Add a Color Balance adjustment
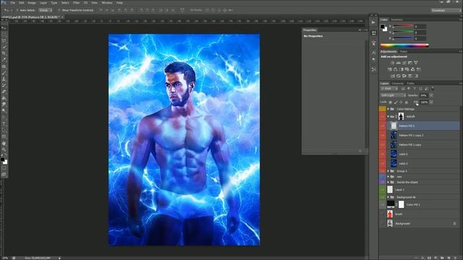Image resolution: width=463 pixels, height=260 pixels. (396, 69)
